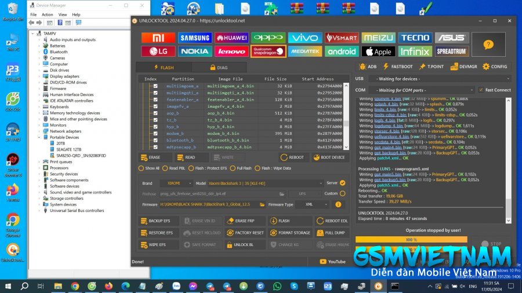Expand Disk drives in Device Manager
The width and height of the screenshot is (522, 293).
(39, 70)
